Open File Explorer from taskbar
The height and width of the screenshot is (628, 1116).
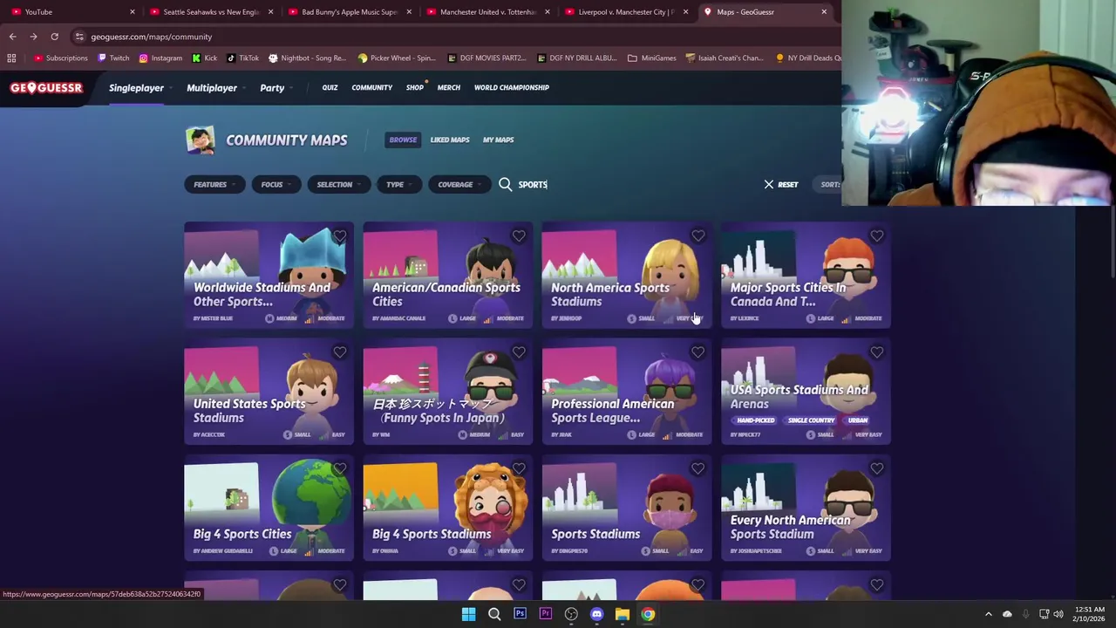(622, 614)
